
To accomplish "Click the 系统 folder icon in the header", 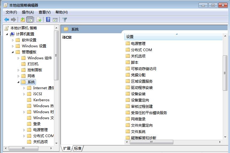I will [x=66, y=29].
